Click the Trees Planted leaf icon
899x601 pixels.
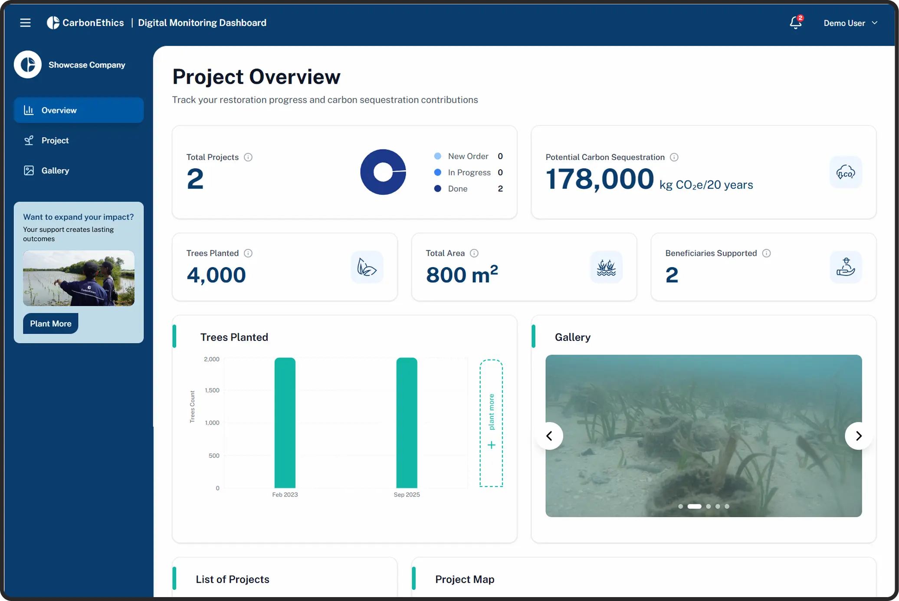[x=367, y=267]
